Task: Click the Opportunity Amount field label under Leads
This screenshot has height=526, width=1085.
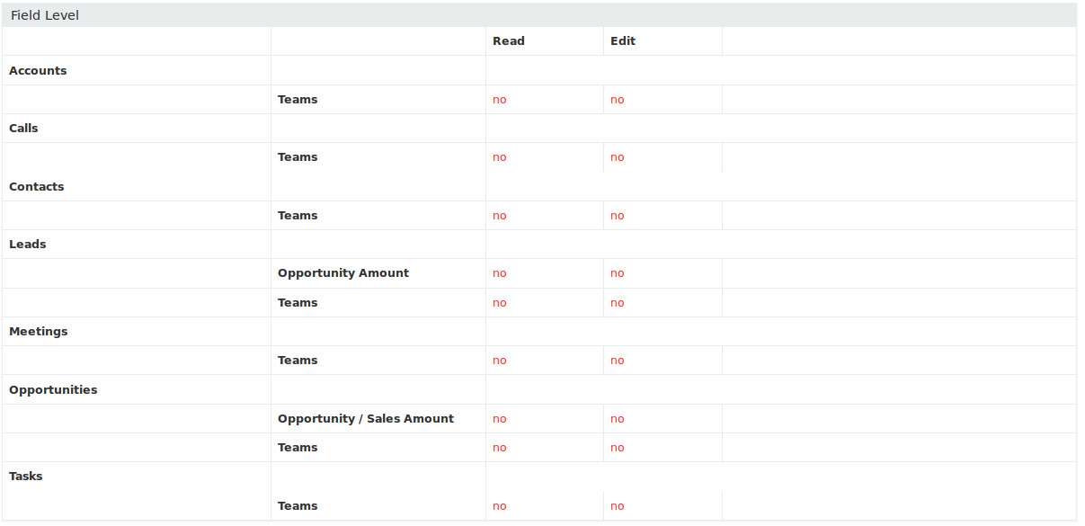Action: [x=343, y=273]
